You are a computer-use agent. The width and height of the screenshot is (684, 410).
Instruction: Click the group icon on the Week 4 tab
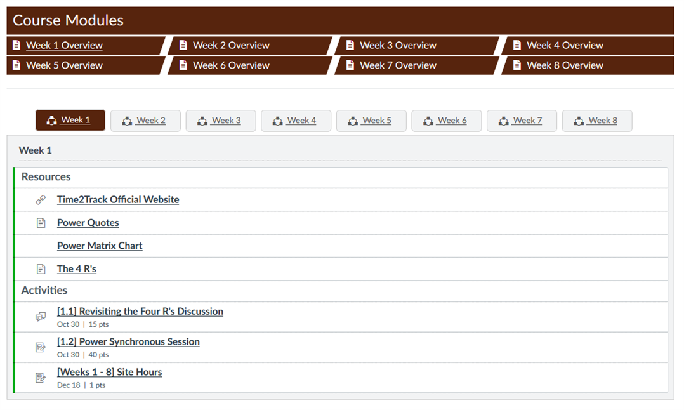coord(278,120)
